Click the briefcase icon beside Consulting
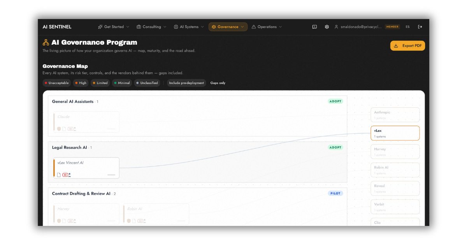 pos(139,27)
